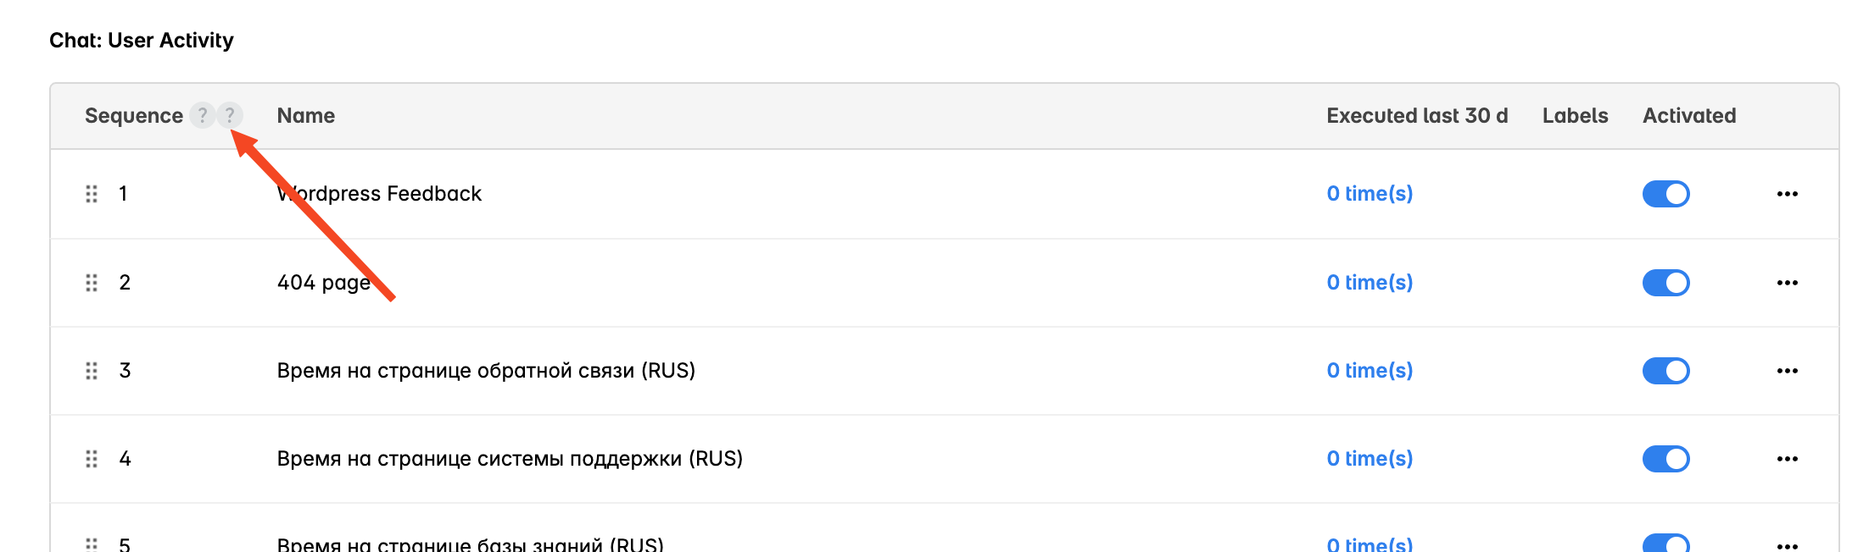Click the Labels column header
The width and height of the screenshot is (1869, 552).
1575,116
